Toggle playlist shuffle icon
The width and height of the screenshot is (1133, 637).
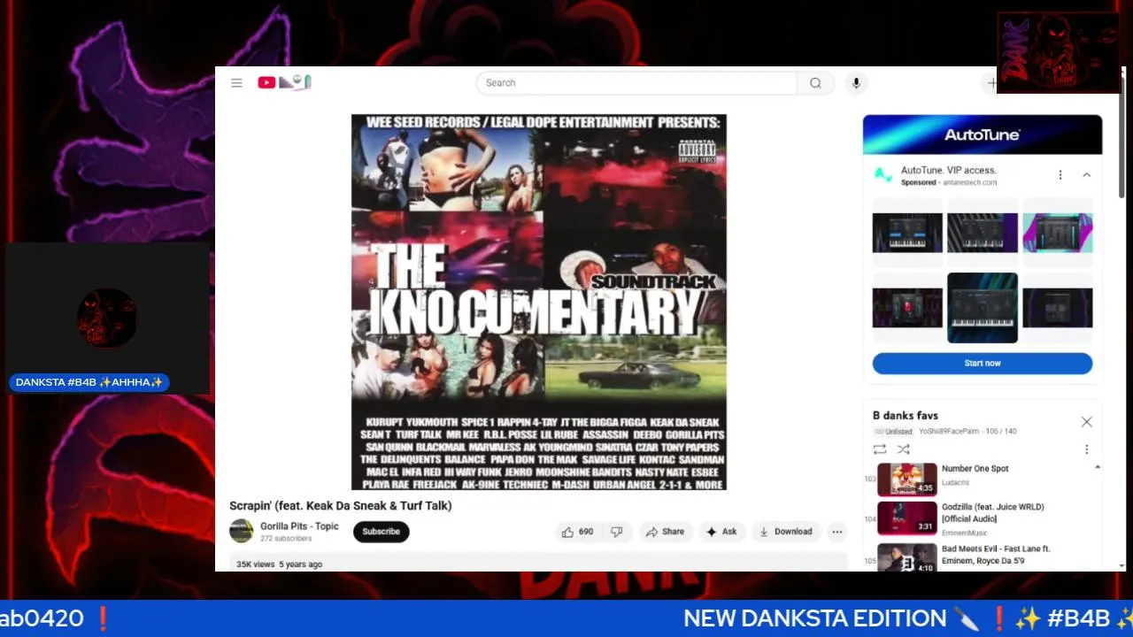pyautogui.click(x=904, y=449)
